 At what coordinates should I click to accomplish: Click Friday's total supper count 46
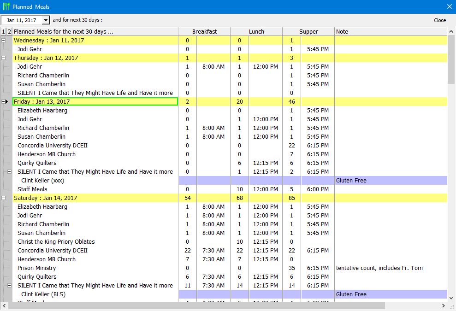tap(292, 101)
